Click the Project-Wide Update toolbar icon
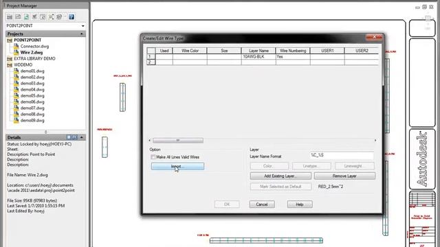This screenshot has width=440, height=247. [x=43, y=16]
